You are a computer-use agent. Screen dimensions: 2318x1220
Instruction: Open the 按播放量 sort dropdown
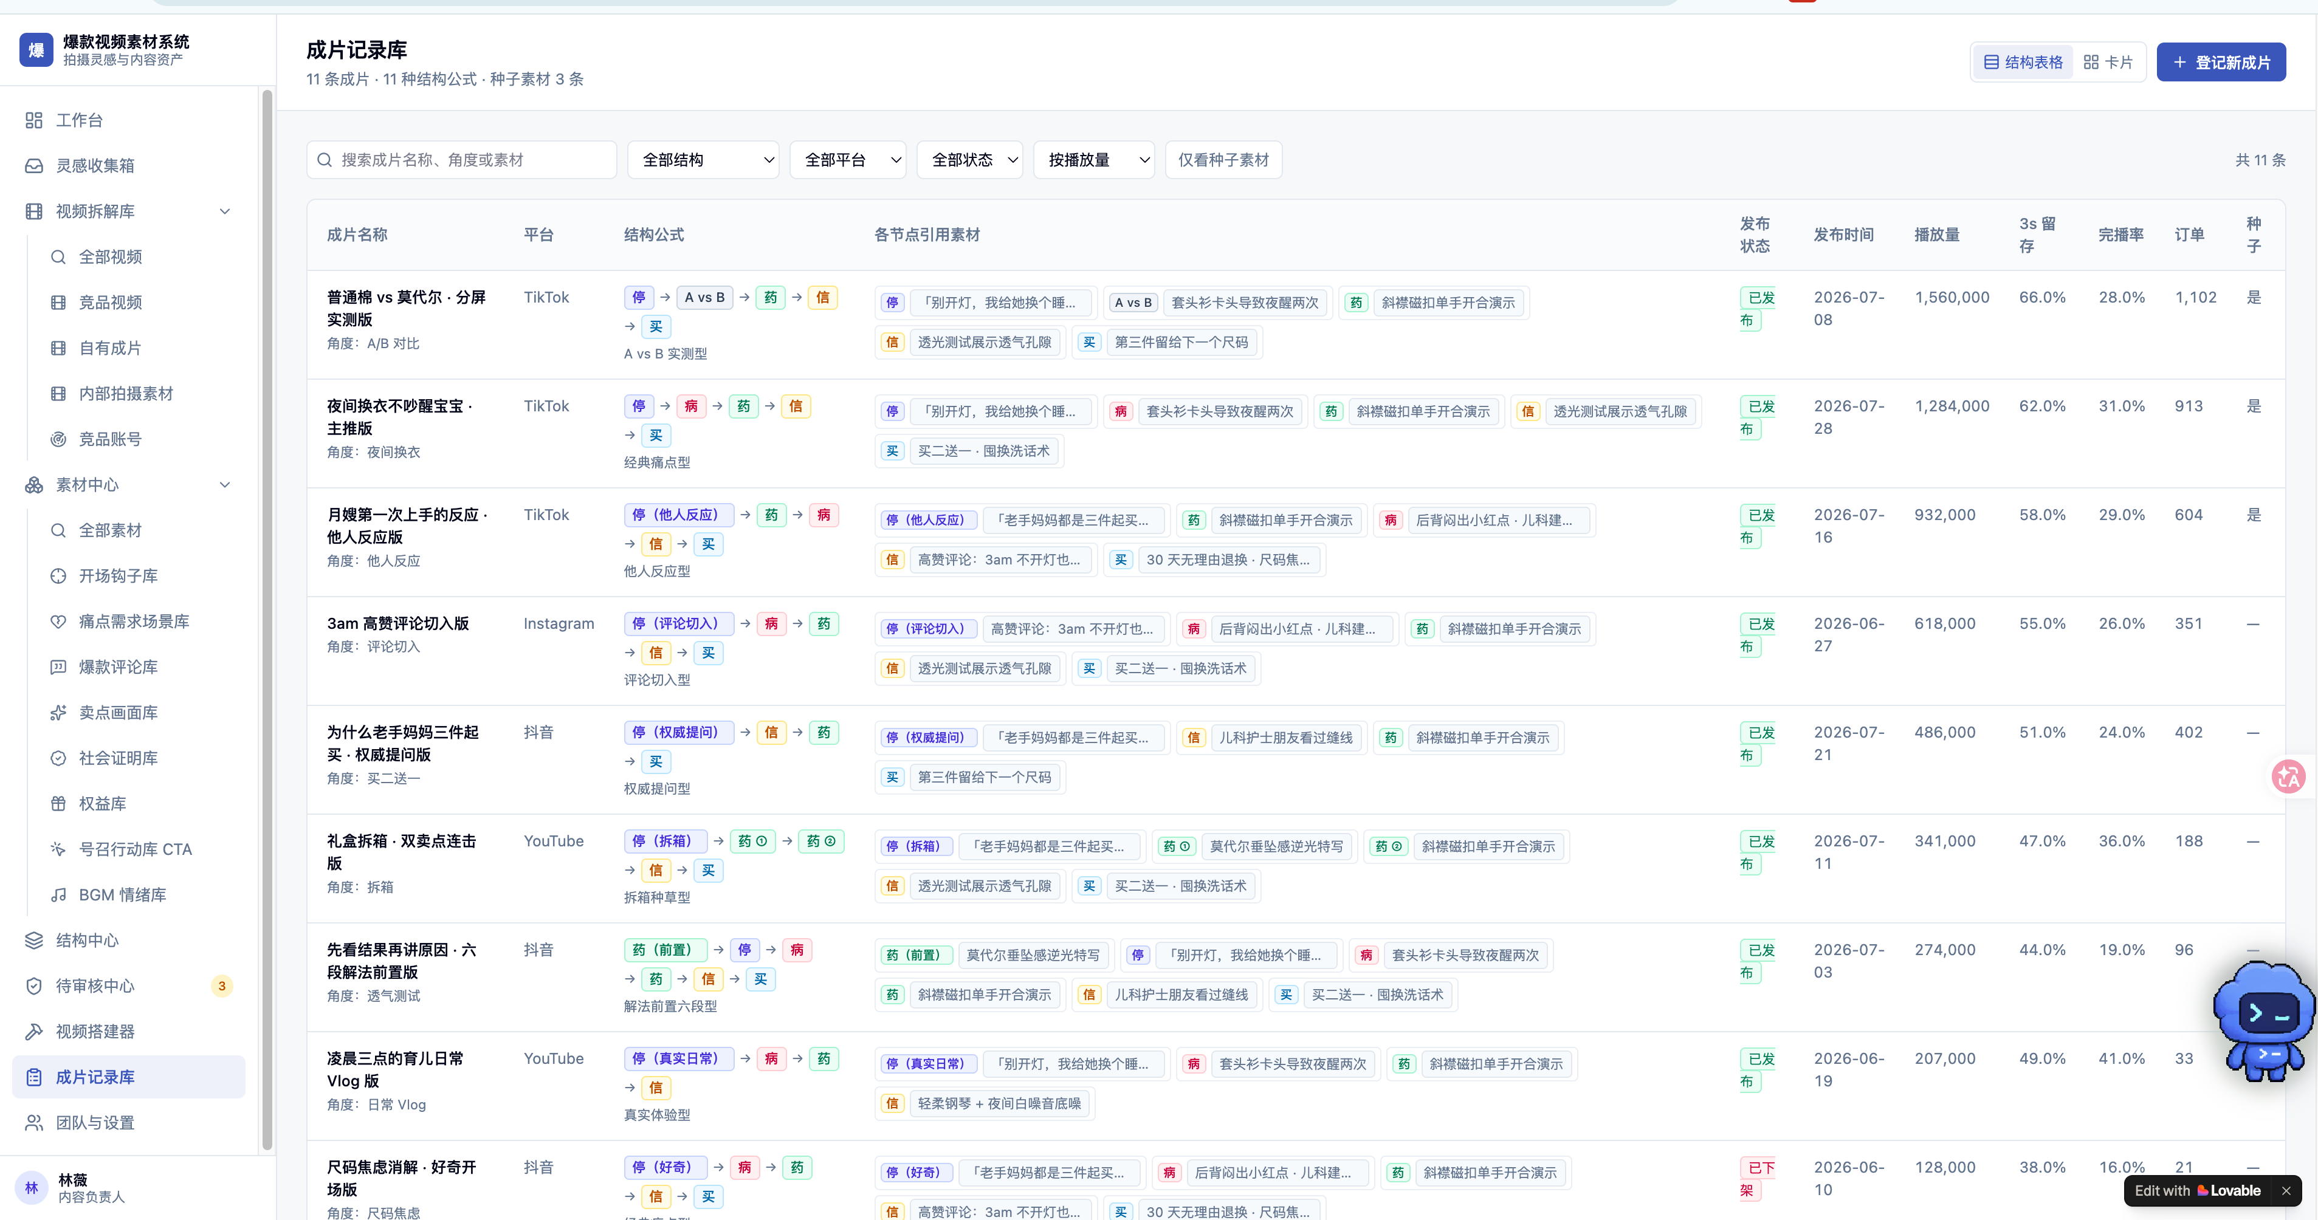[x=1094, y=160]
